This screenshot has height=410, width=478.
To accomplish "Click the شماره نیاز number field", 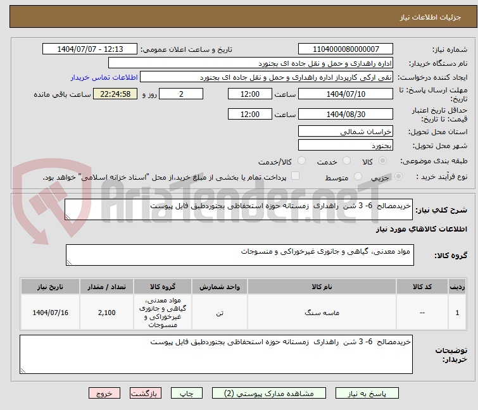I will pos(346,49).
